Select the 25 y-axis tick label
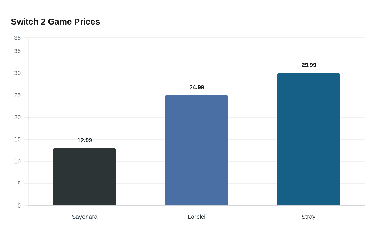The height and width of the screenshot is (240, 381). click(x=17, y=95)
